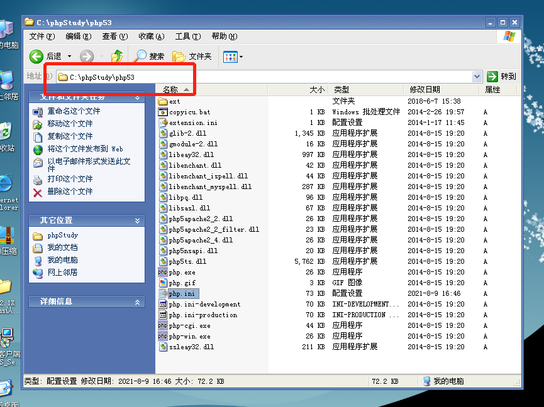544x407 pixels.
Task: Select php5apache2_4.dll file name
Action: pos(201,240)
